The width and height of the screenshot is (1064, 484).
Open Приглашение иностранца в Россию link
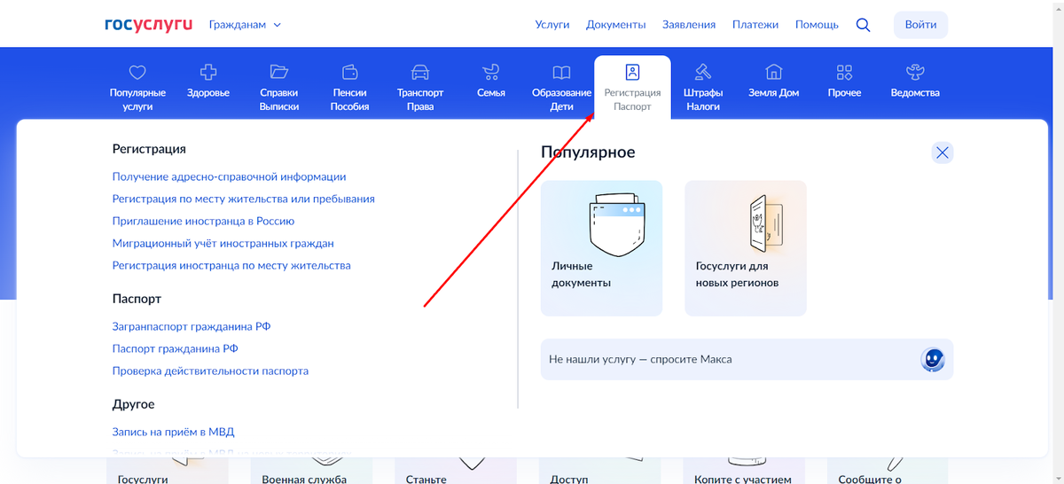coord(203,221)
